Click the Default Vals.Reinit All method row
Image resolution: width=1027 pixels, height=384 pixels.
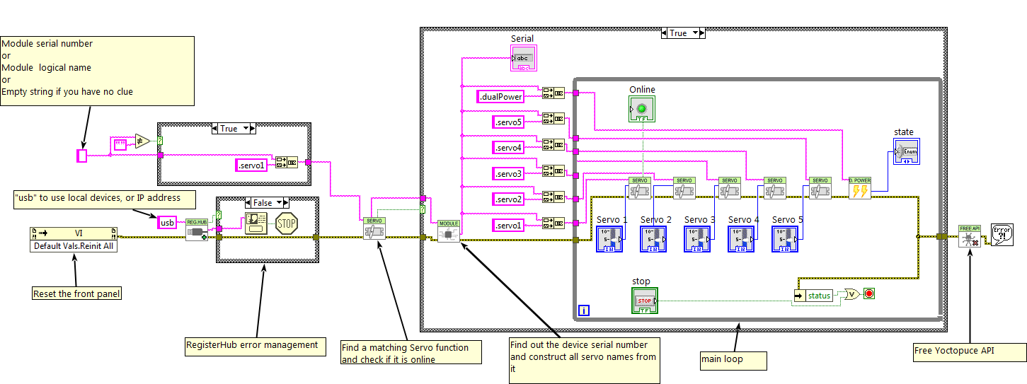click(74, 246)
